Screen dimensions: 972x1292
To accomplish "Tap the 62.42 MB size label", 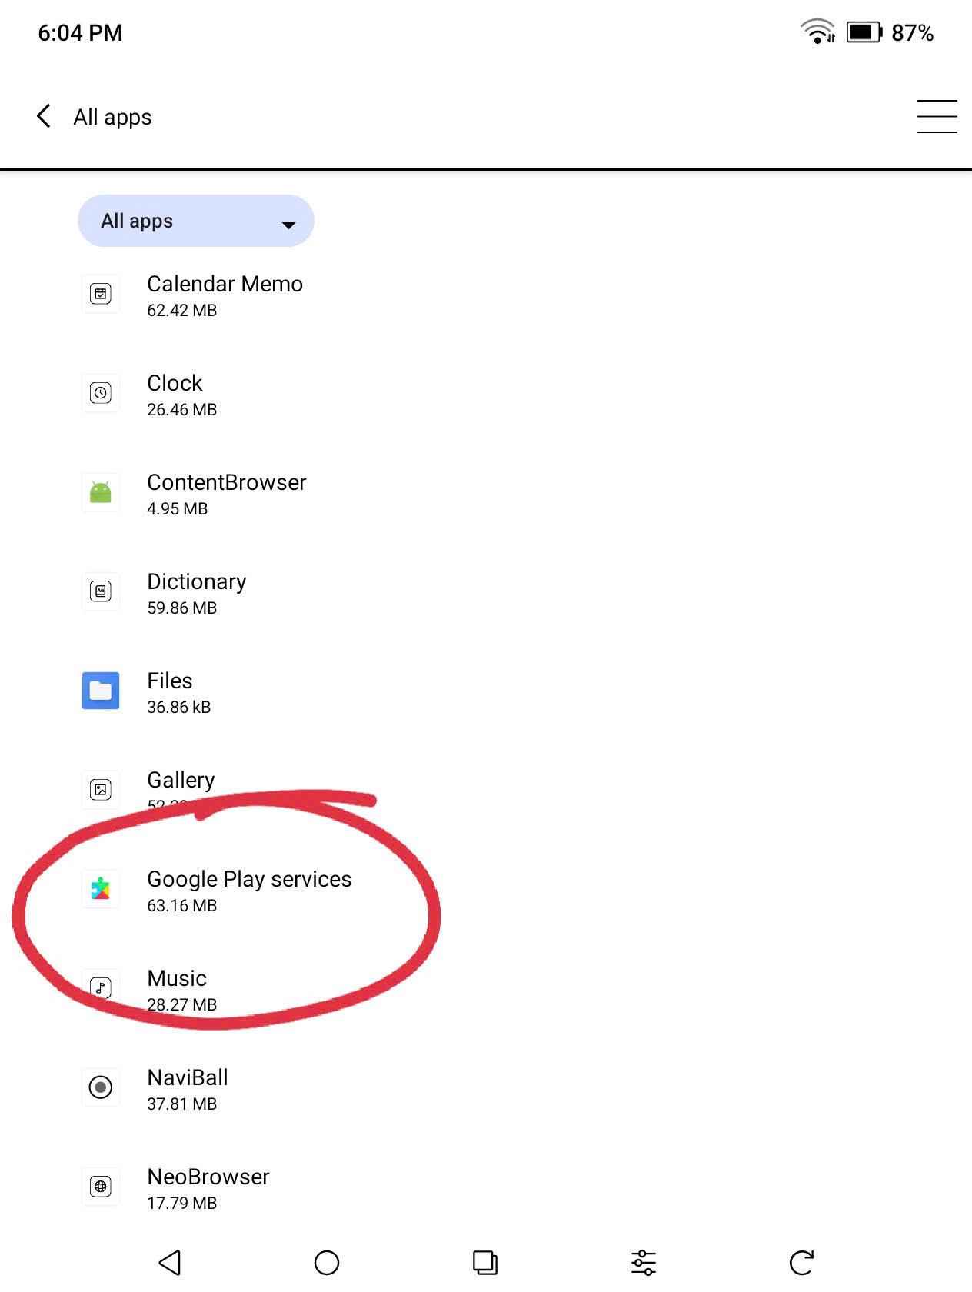I will tap(182, 310).
